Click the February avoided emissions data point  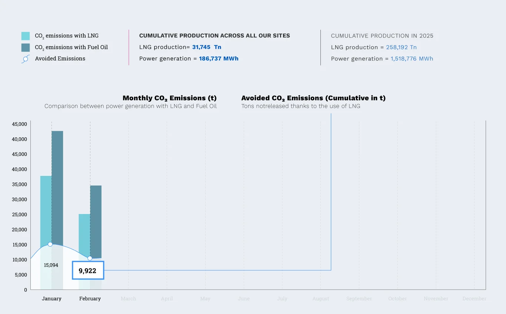90,258
